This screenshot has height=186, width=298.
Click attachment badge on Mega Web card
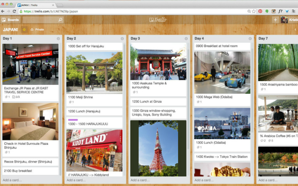pos(199,102)
